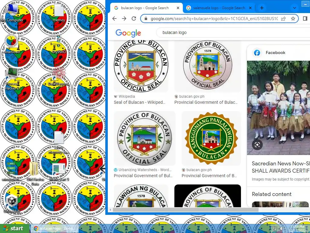Click the bulacan logo search field
This screenshot has height=233, width=310.
tap(233, 32)
